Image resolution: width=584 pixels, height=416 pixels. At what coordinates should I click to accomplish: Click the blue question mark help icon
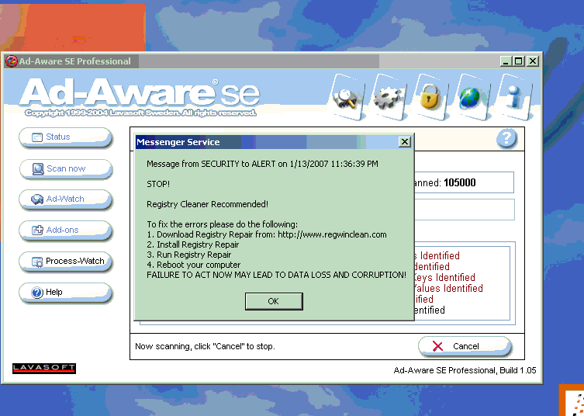[x=506, y=139]
